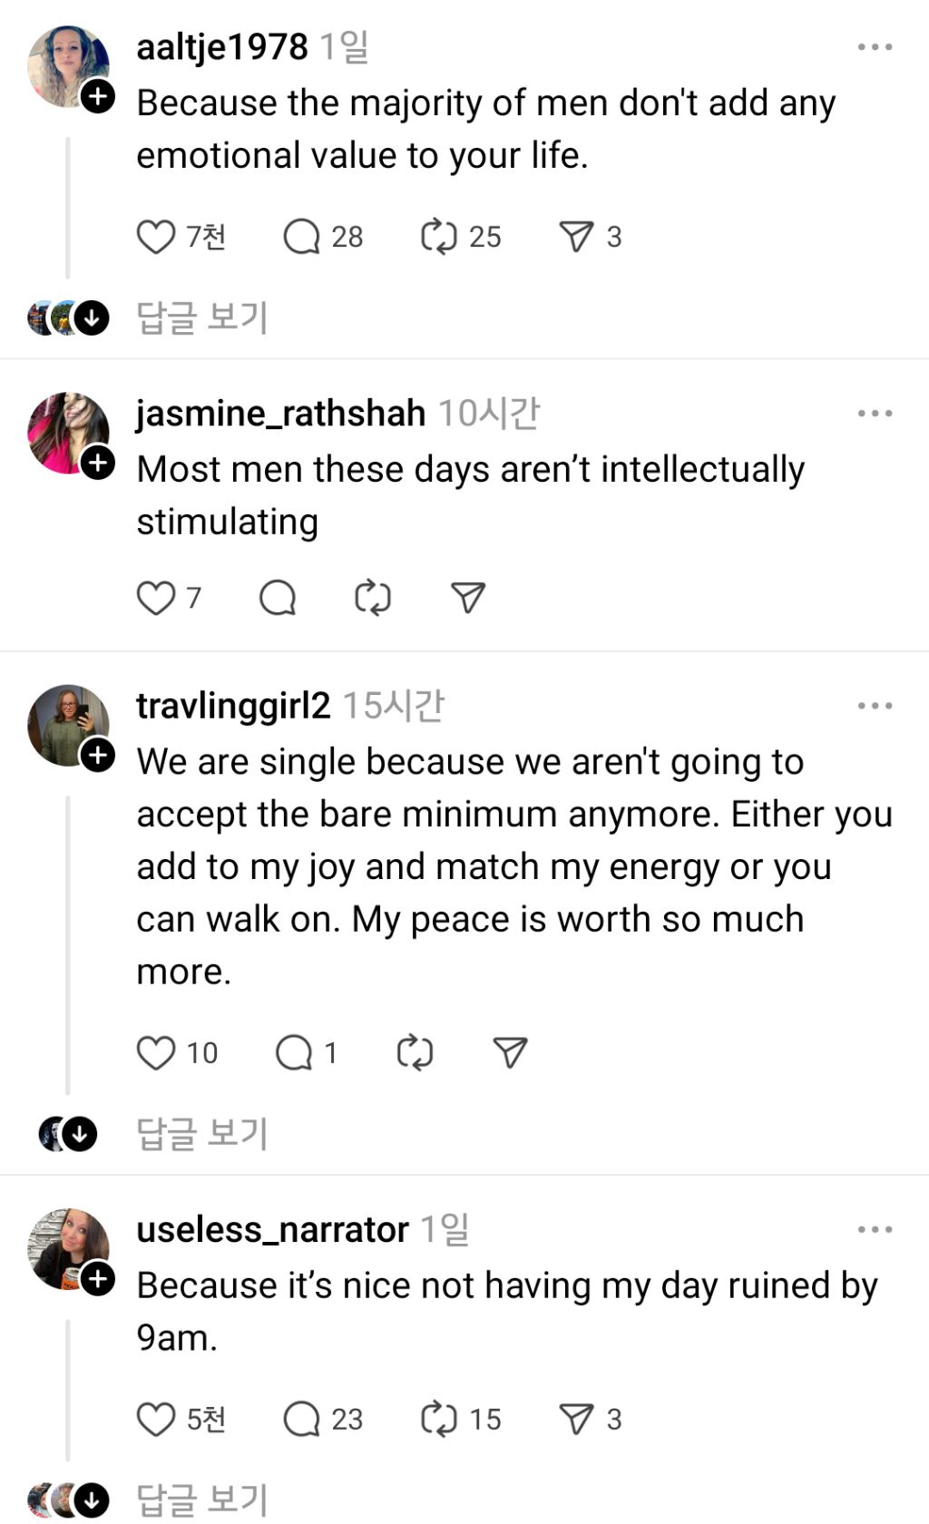The width and height of the screenshot is (929, 1524).
Task: Expand replies under aaltje1978's comment
Action: 201,317
